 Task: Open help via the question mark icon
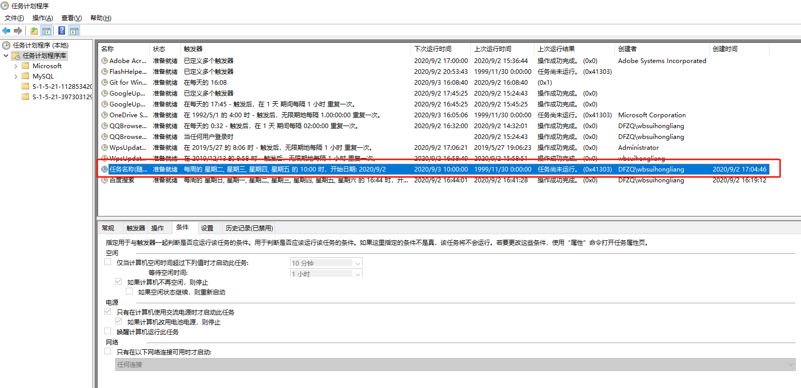pyautogui.click(x=60, y=30)
